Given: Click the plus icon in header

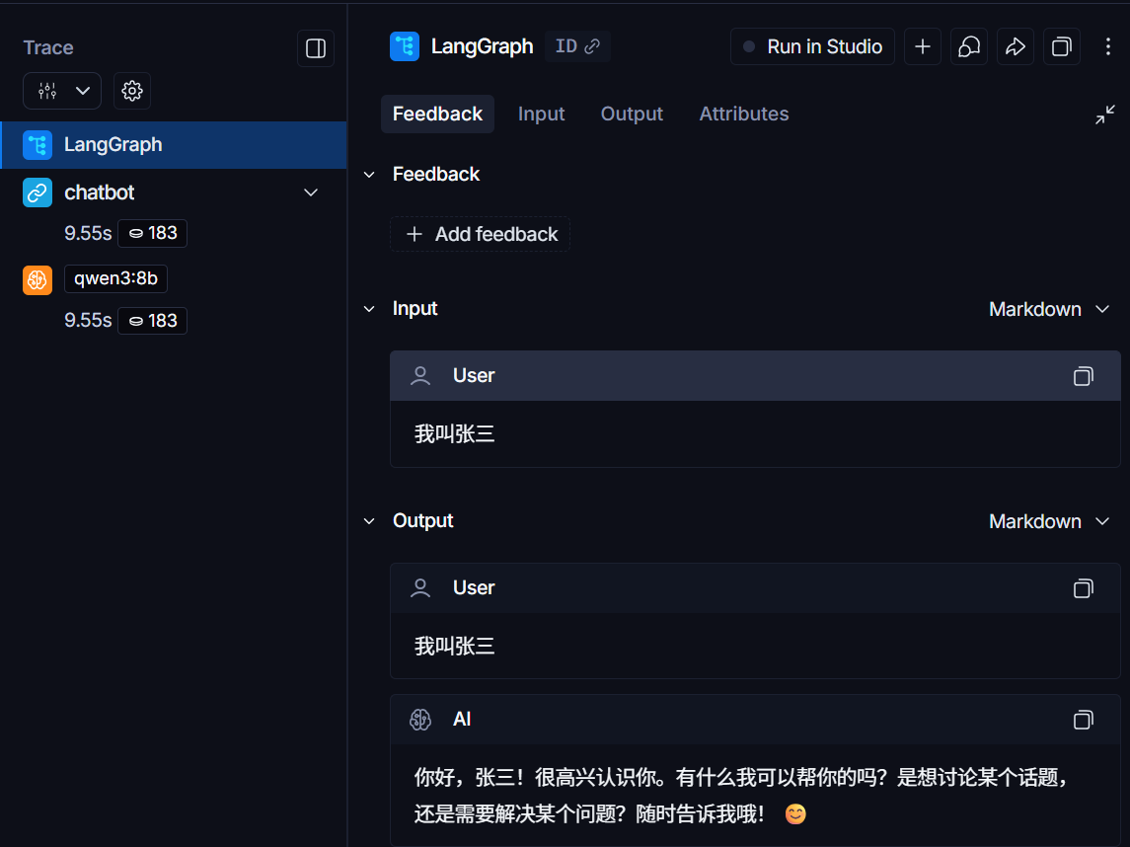Looking at the screenshot, I should tap(922, 47).
